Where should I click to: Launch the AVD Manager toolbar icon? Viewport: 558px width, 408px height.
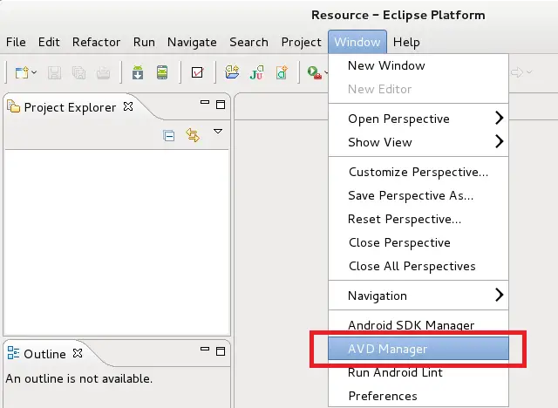[162, 72]
